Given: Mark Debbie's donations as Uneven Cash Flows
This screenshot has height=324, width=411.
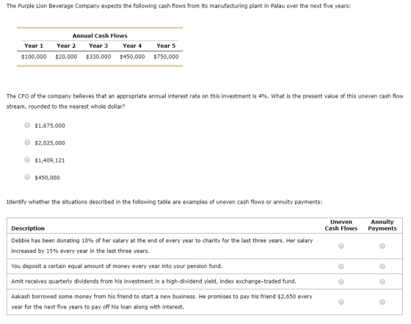Looking at the screenshot, I should (341, 246).
